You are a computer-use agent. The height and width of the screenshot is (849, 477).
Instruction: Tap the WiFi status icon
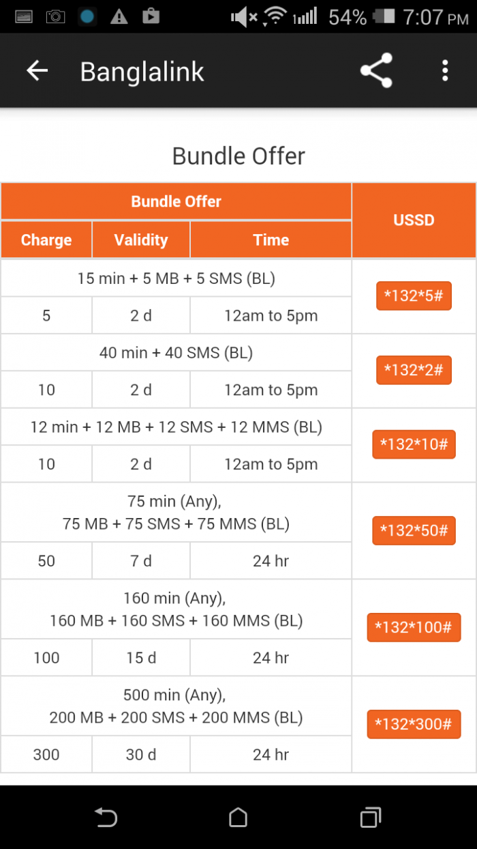(x=275, y=17)
